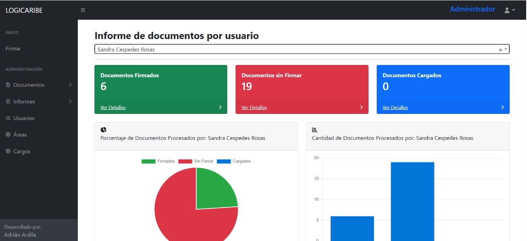The image size is (527, 241).
Task: Open the Administrador menu
Action: pyautogui.click(x=472, y=9)
